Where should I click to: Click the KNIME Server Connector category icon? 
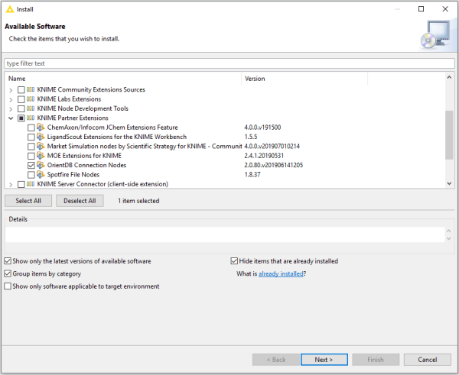[x=31, y=184]
